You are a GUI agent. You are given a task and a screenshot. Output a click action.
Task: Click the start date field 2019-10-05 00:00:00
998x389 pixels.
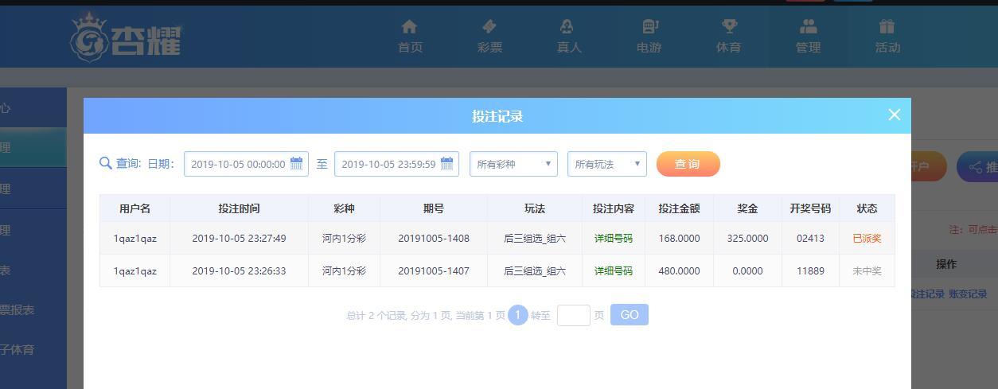(x=246, y=164)
